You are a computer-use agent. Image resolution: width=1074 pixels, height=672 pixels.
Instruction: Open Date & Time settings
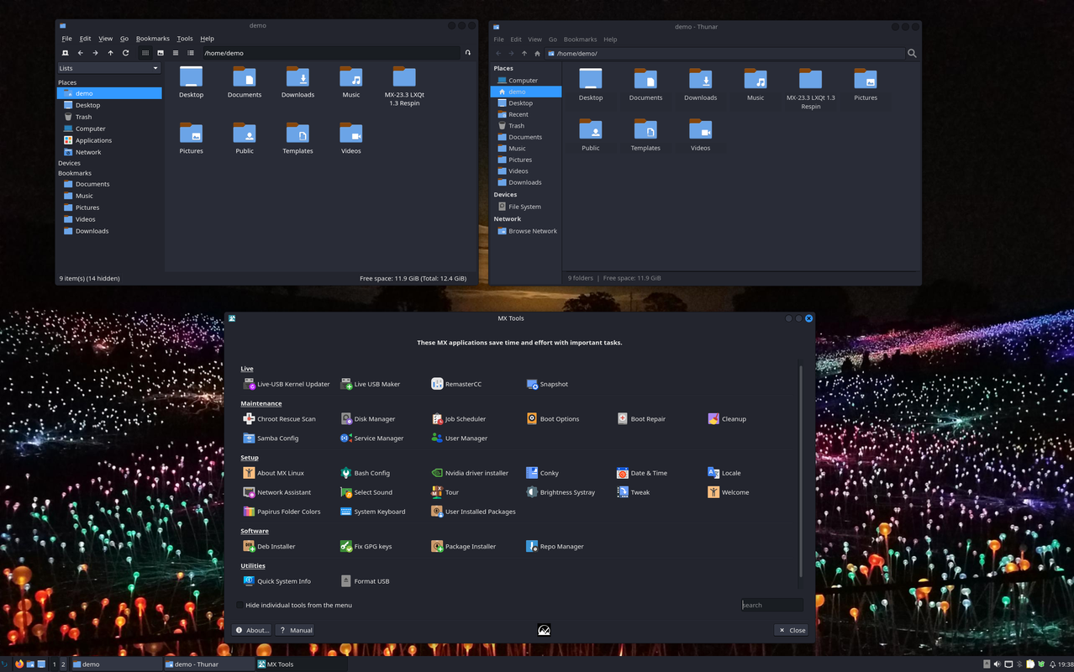pyautogui.click(x=642, y=473)
